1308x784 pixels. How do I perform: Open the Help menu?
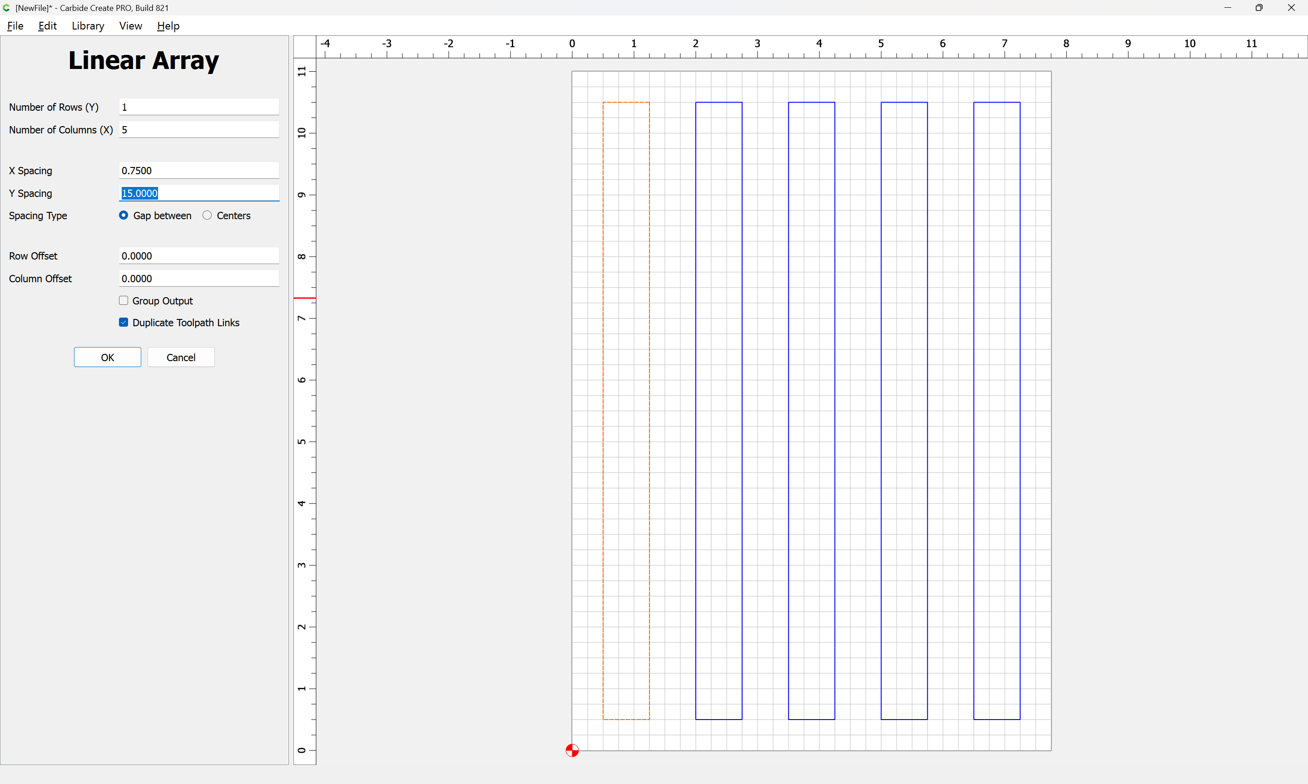coord(168,26)
